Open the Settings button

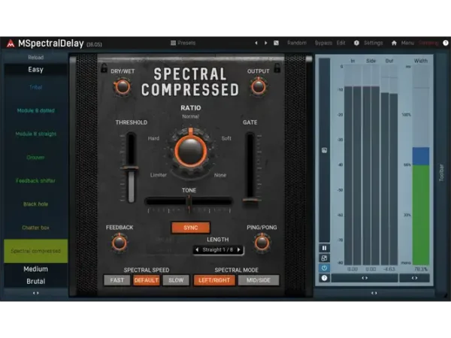[x=373, y=43]
